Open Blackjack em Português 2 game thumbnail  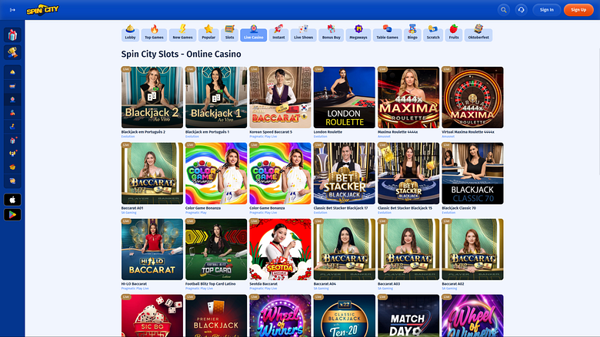pyautogui.click(x=152, y=97)
